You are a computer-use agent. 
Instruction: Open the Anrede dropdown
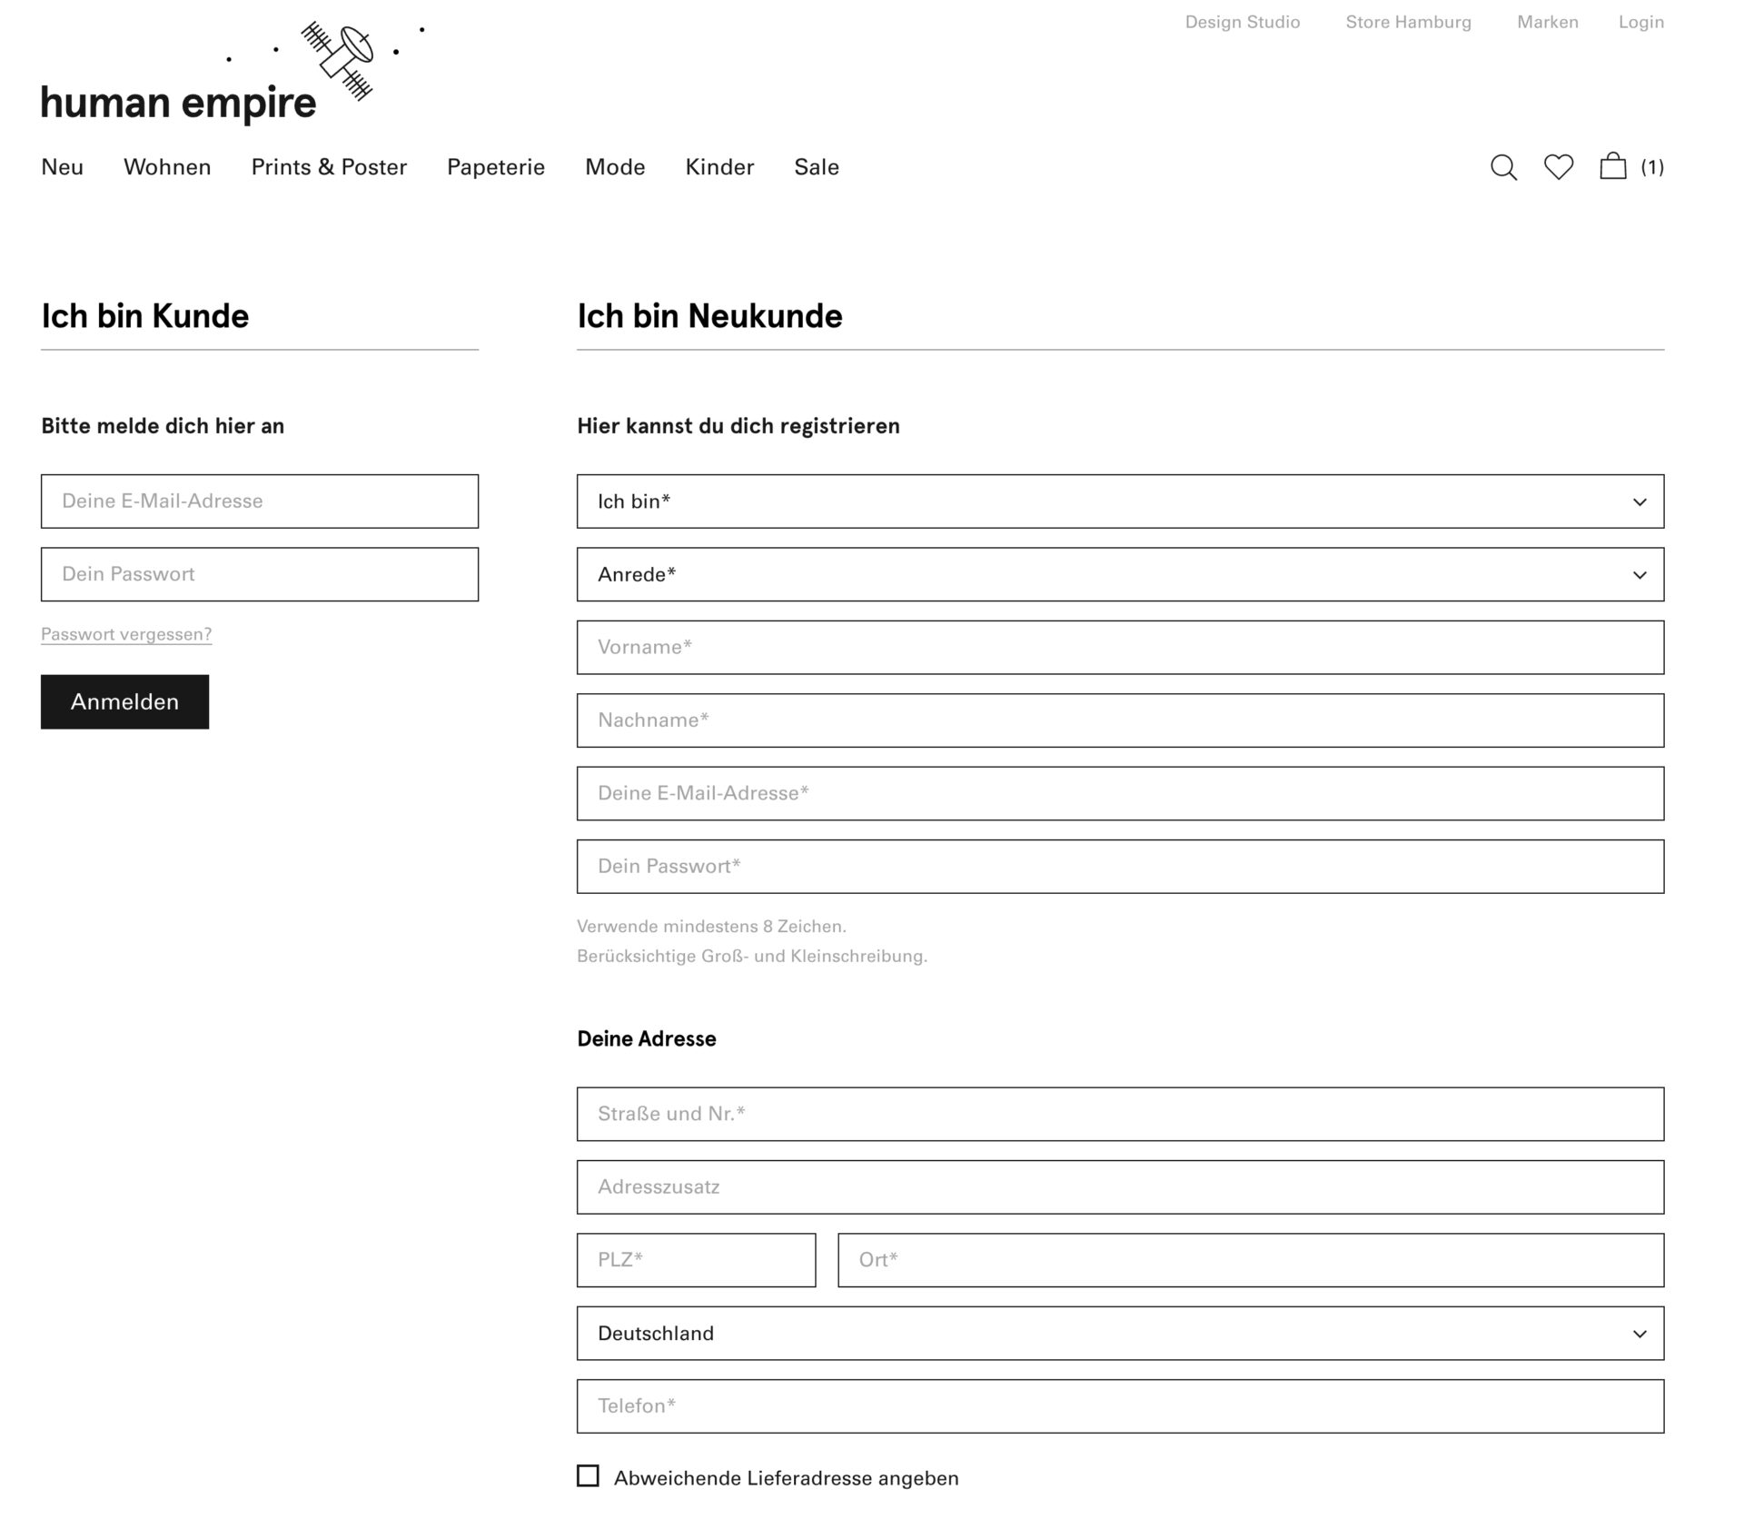[1120, 574]
